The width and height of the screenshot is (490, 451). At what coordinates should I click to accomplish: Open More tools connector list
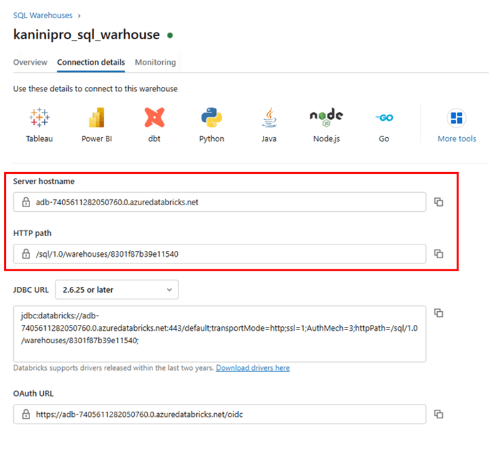457,125
